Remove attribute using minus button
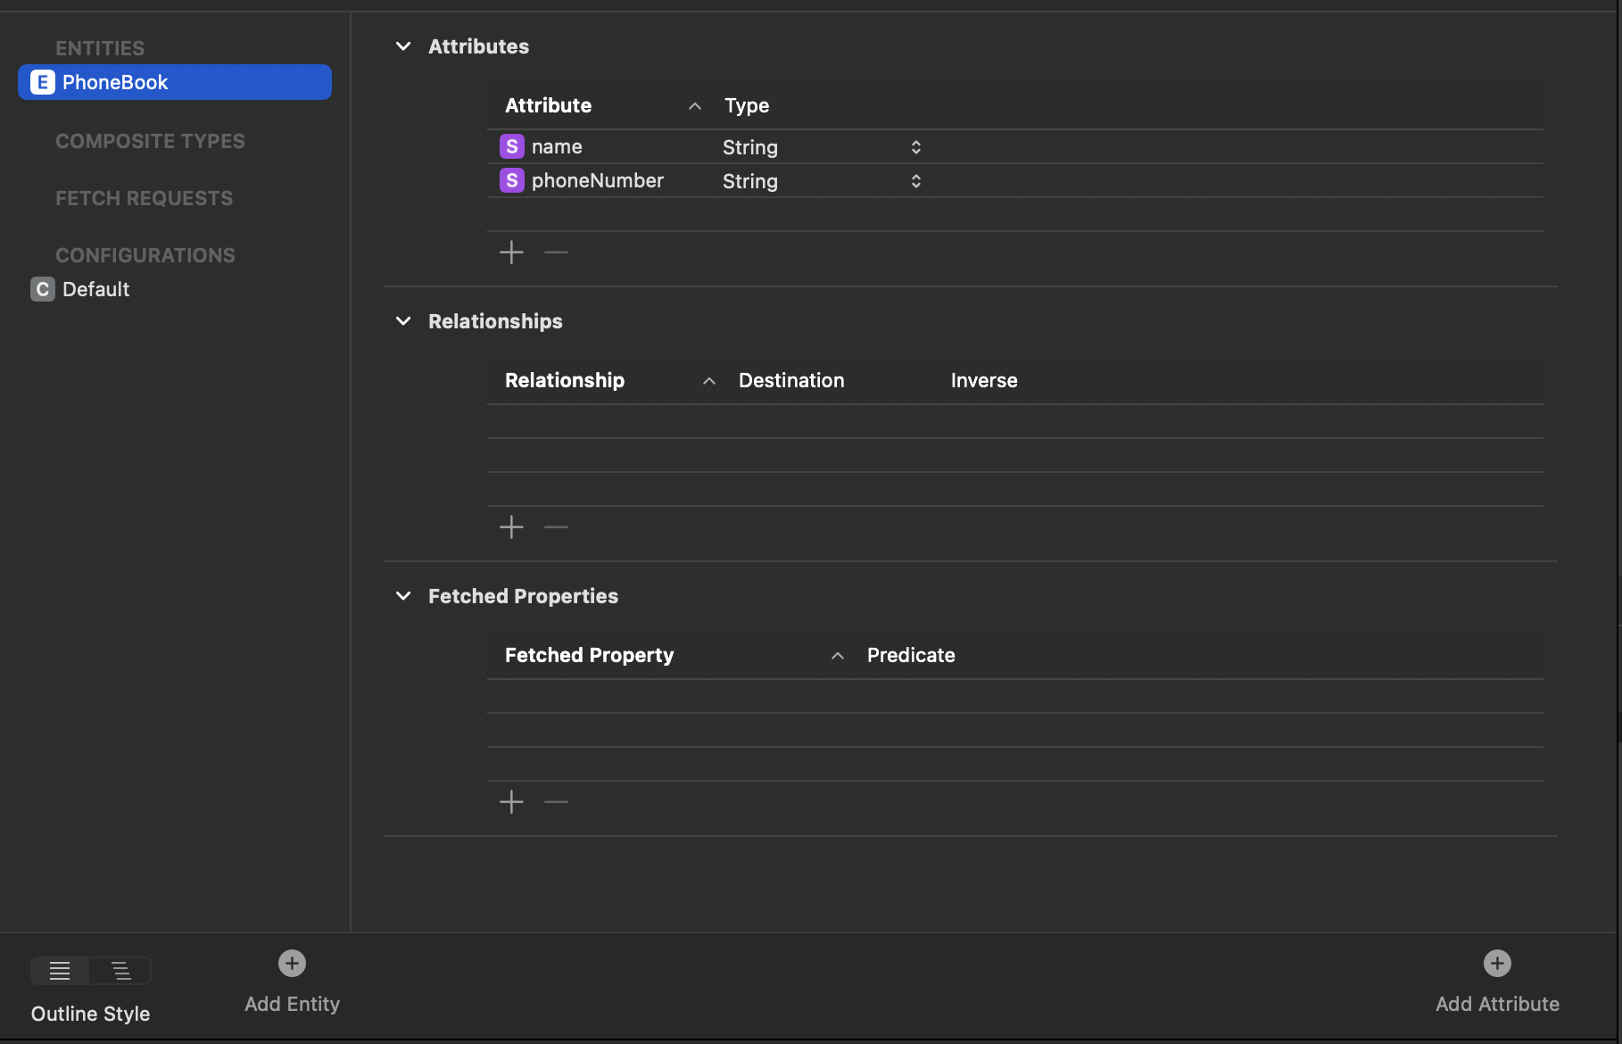The width and height of the screenshot is (1622, 1044). coord(556,253)
